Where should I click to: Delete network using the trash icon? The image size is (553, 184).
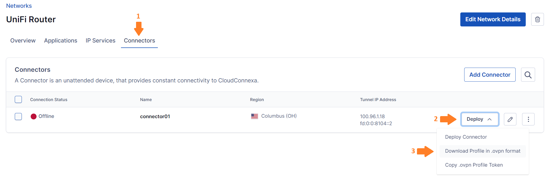[x=537, y=19]
